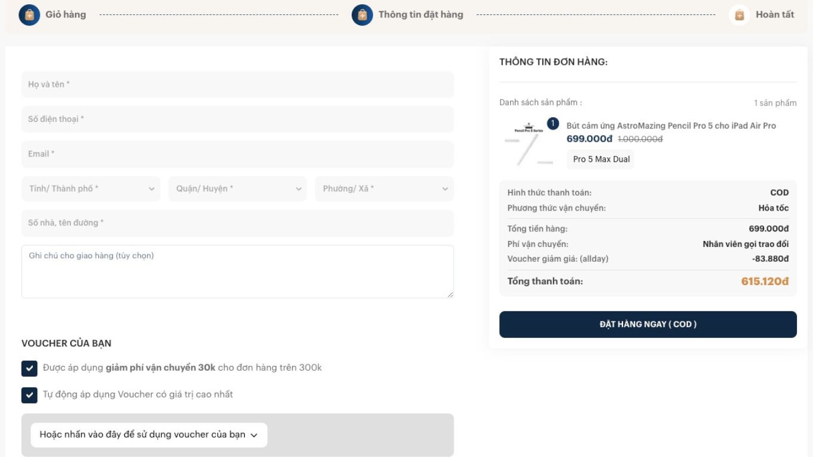Image resolution: width=813 pixels, height=457 pixels.
Task: Click into the Email input field
Action: tap(237, 154)
